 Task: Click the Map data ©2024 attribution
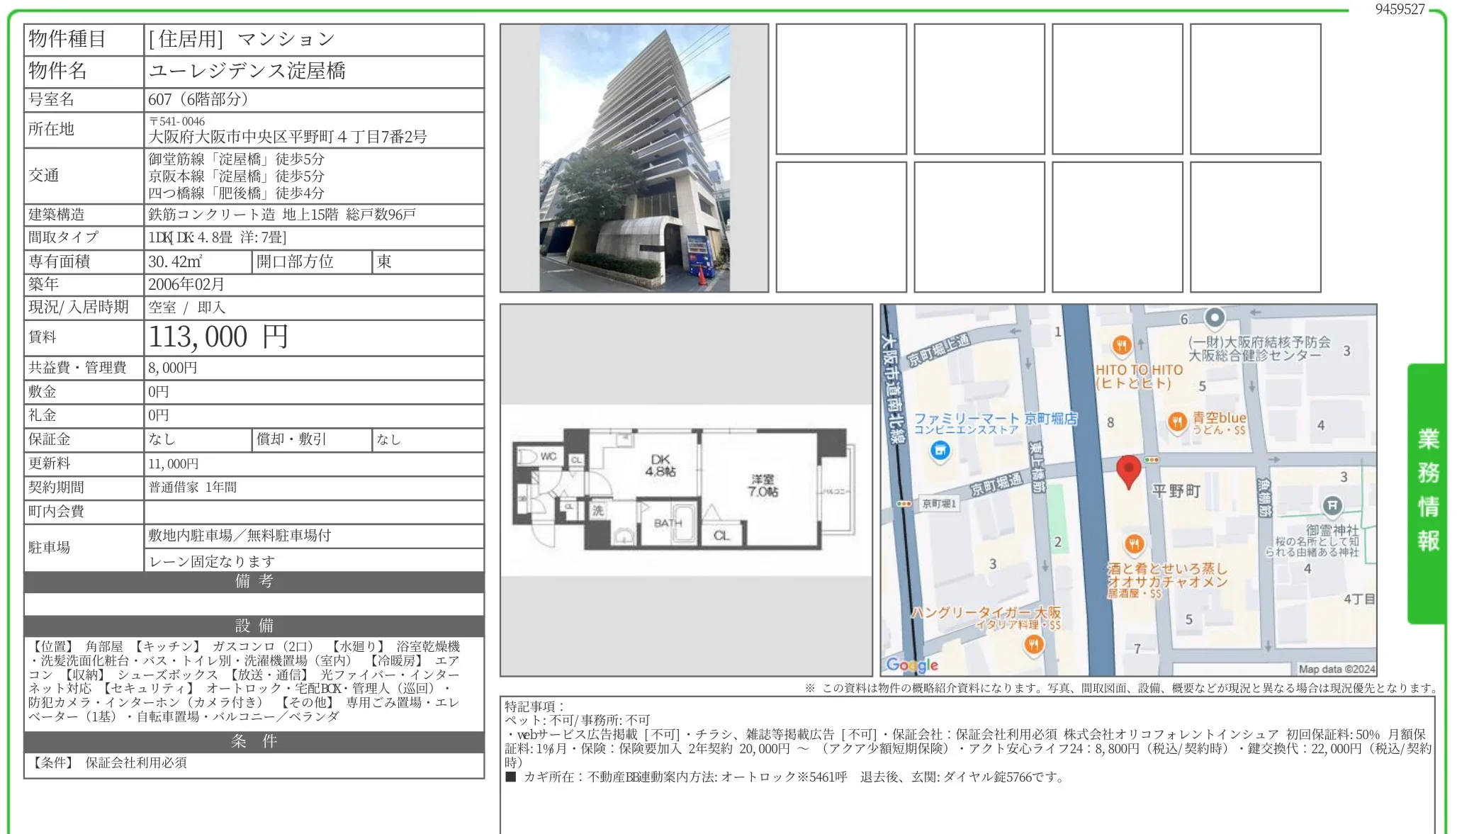click(1337, 669)
